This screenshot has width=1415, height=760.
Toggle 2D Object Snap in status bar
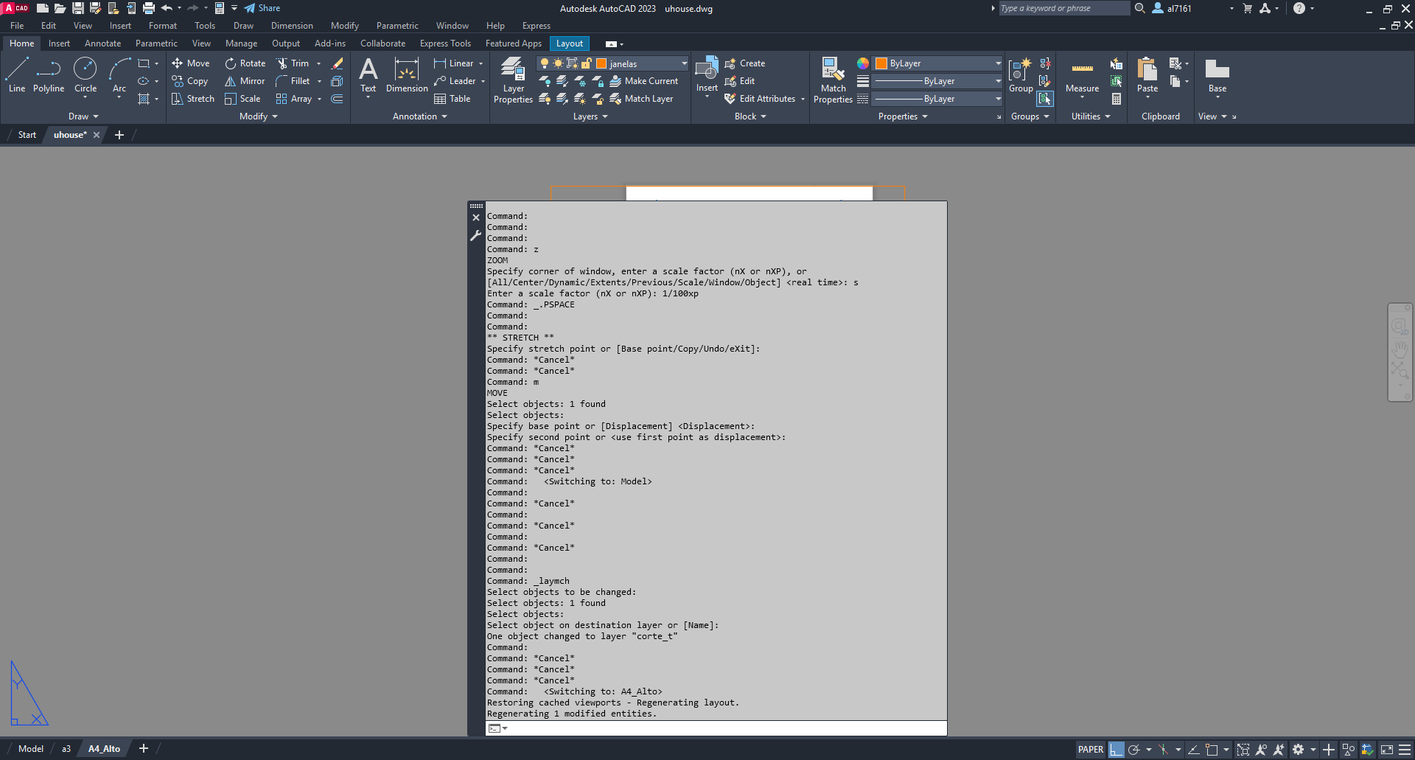tap(1212, 750)
